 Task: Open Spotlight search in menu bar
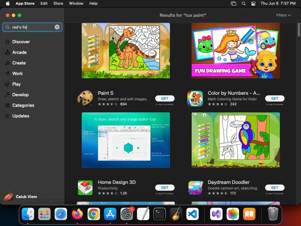[244, 4]
